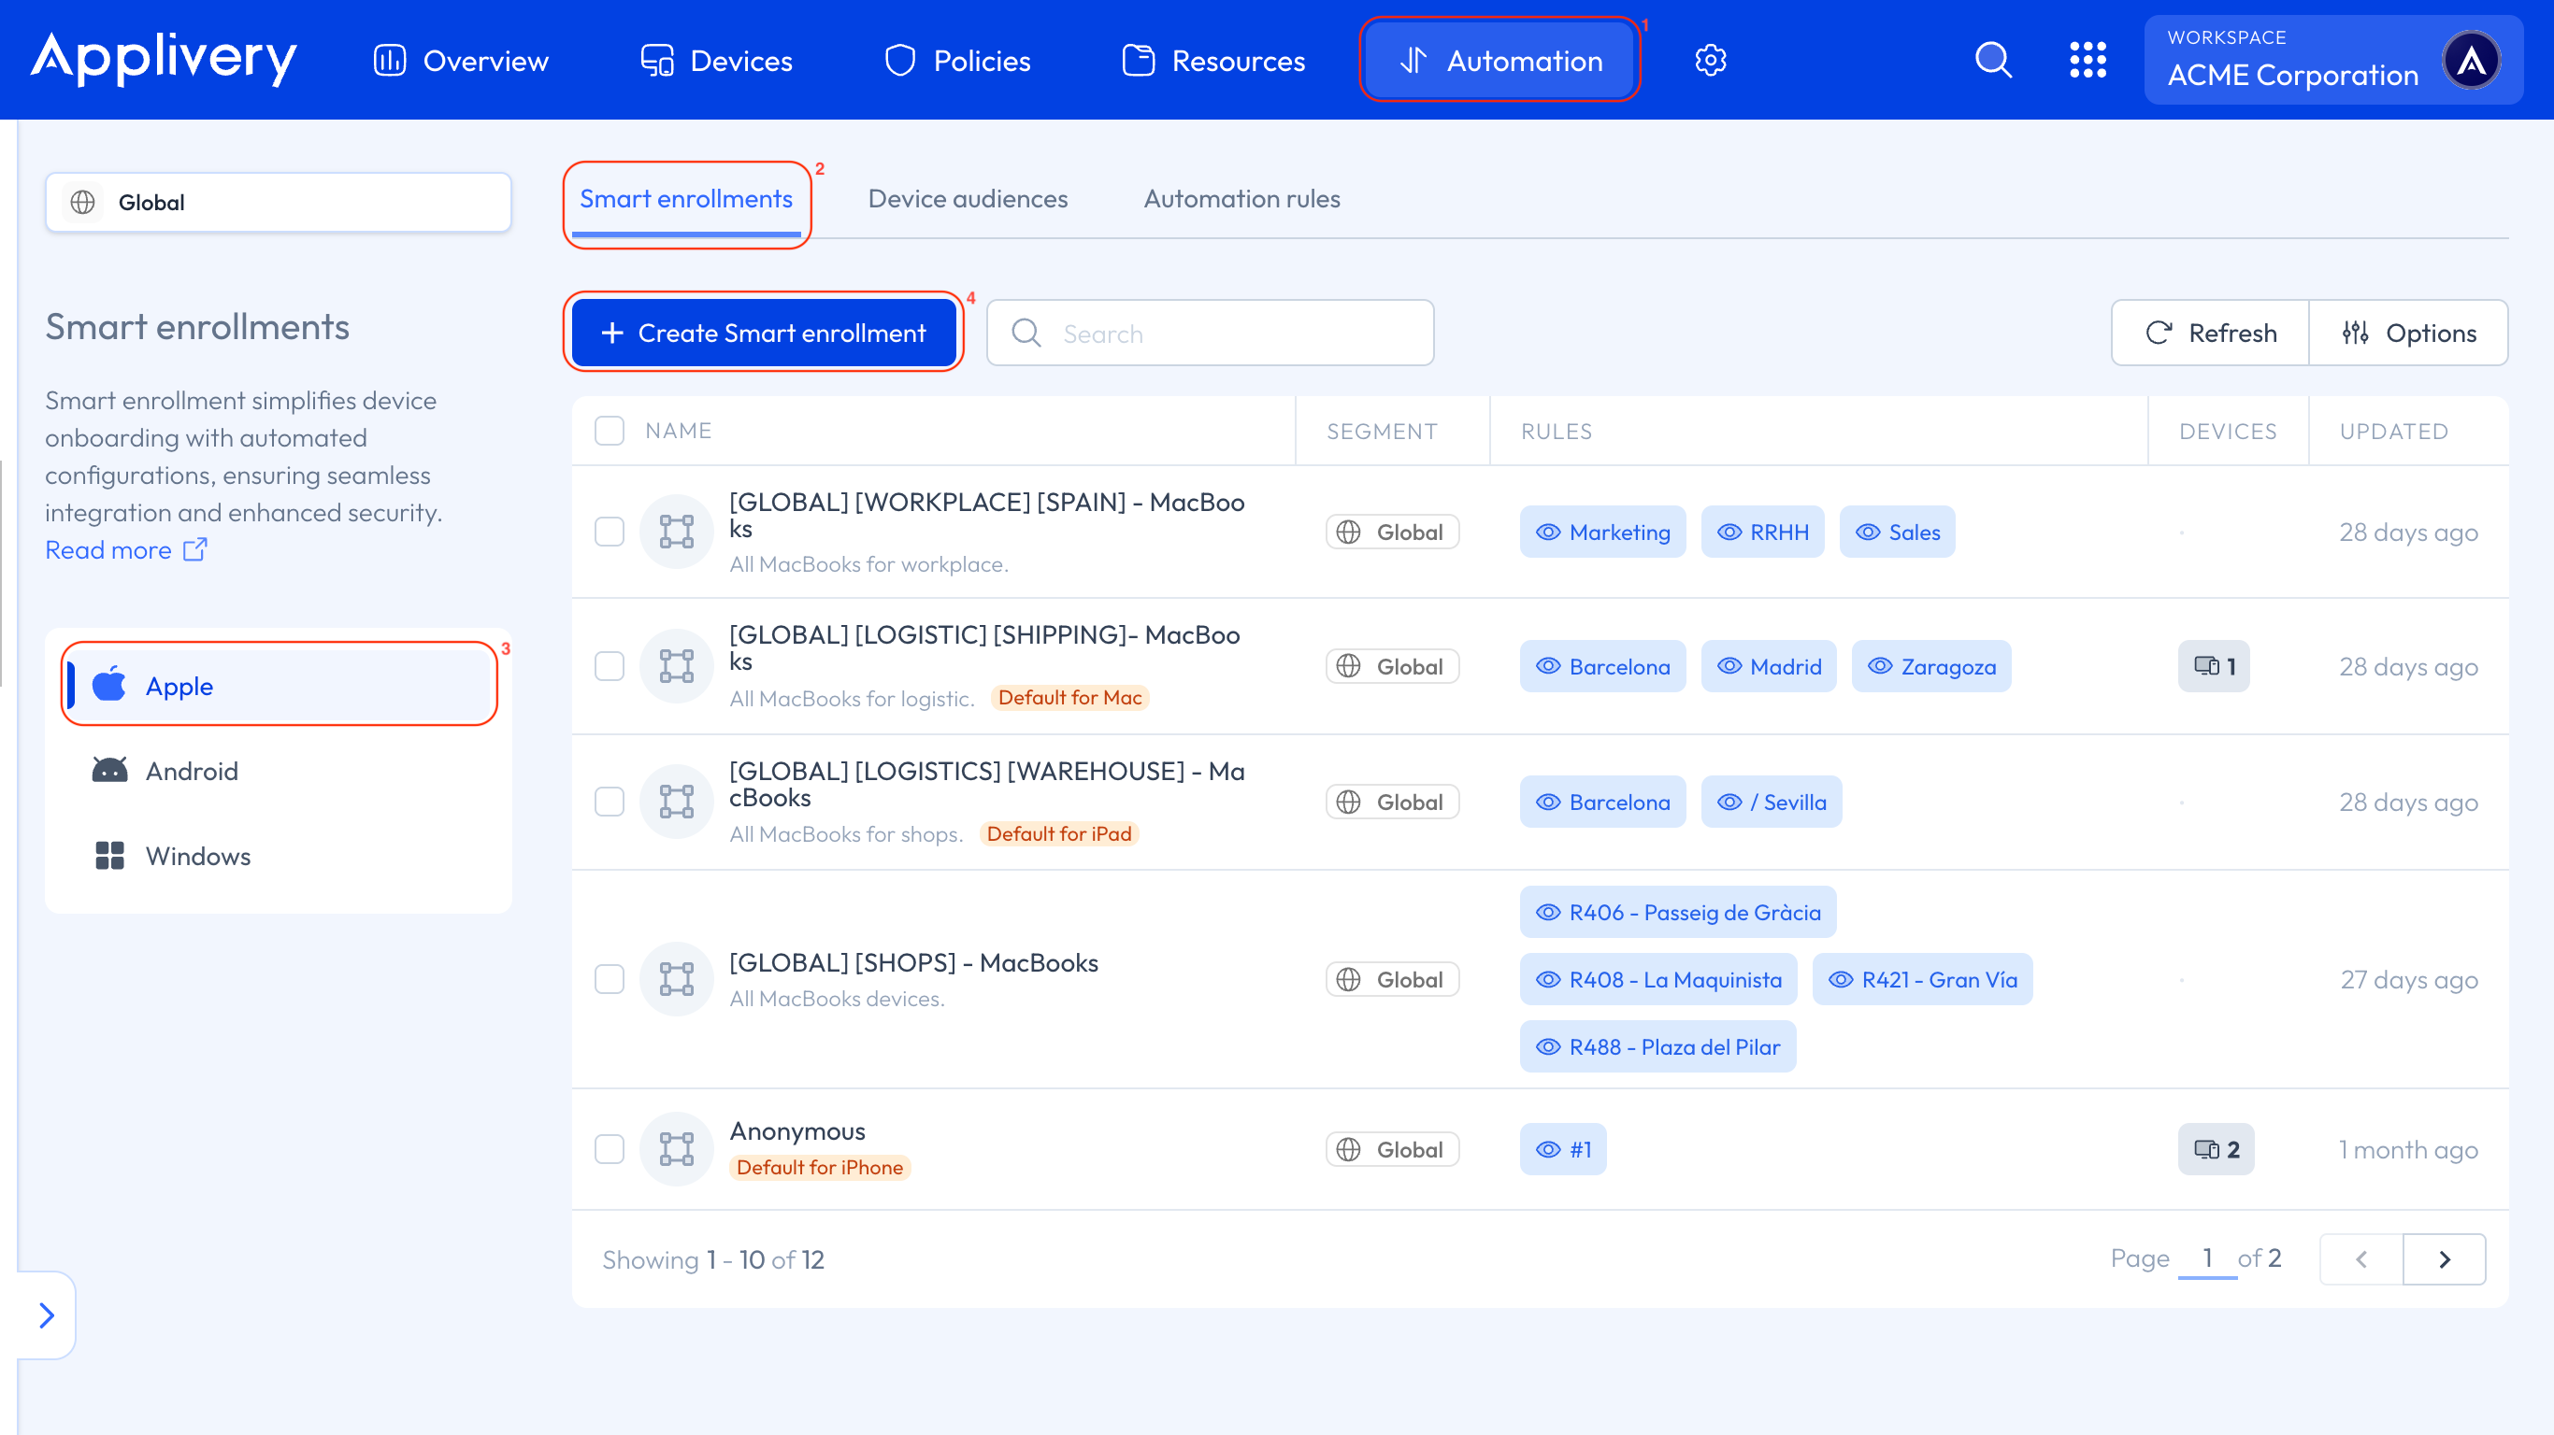Open the ACME Corporation workspace switcher
The image size is (2554, 1435).
pos(2334,61)
